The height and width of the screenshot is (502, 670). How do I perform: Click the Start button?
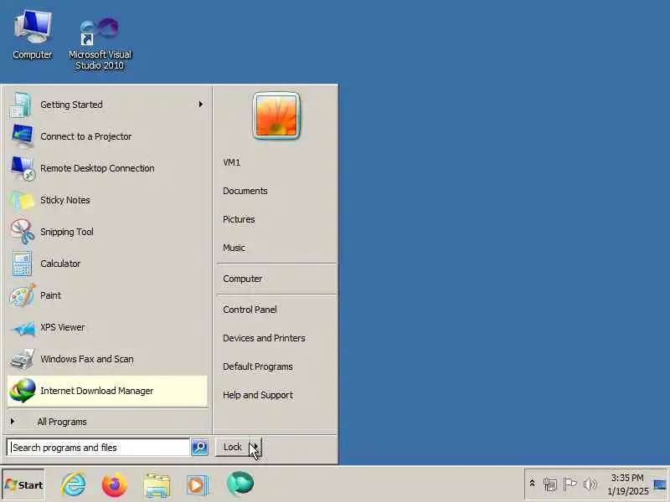point(23,484)
